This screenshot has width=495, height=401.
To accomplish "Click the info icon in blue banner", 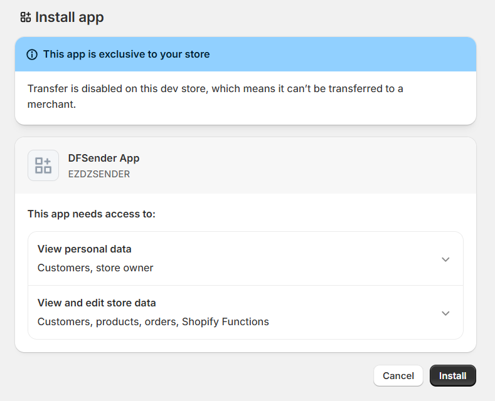I will (32, 55).
